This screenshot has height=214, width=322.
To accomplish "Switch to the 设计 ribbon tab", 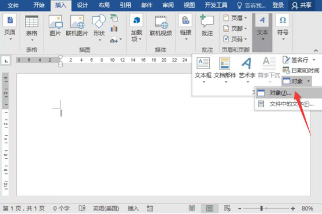I will point(83,5).
